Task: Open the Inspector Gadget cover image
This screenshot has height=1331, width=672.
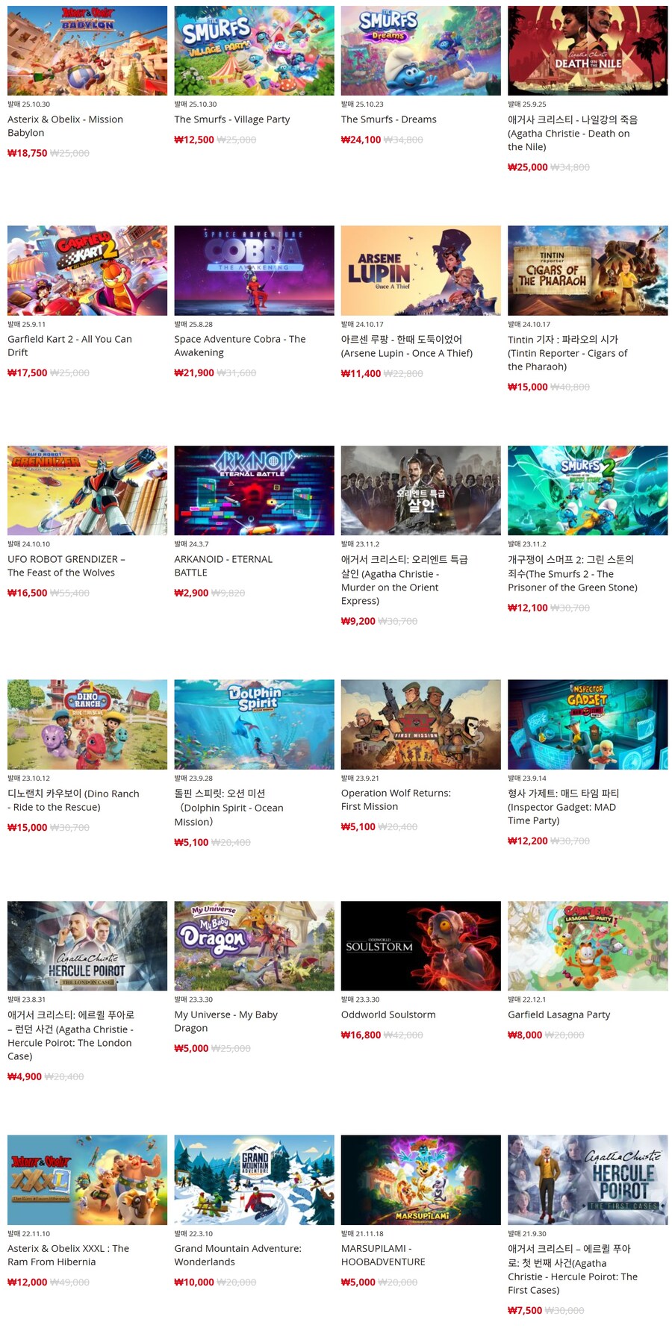Action: tap(588, 724)
